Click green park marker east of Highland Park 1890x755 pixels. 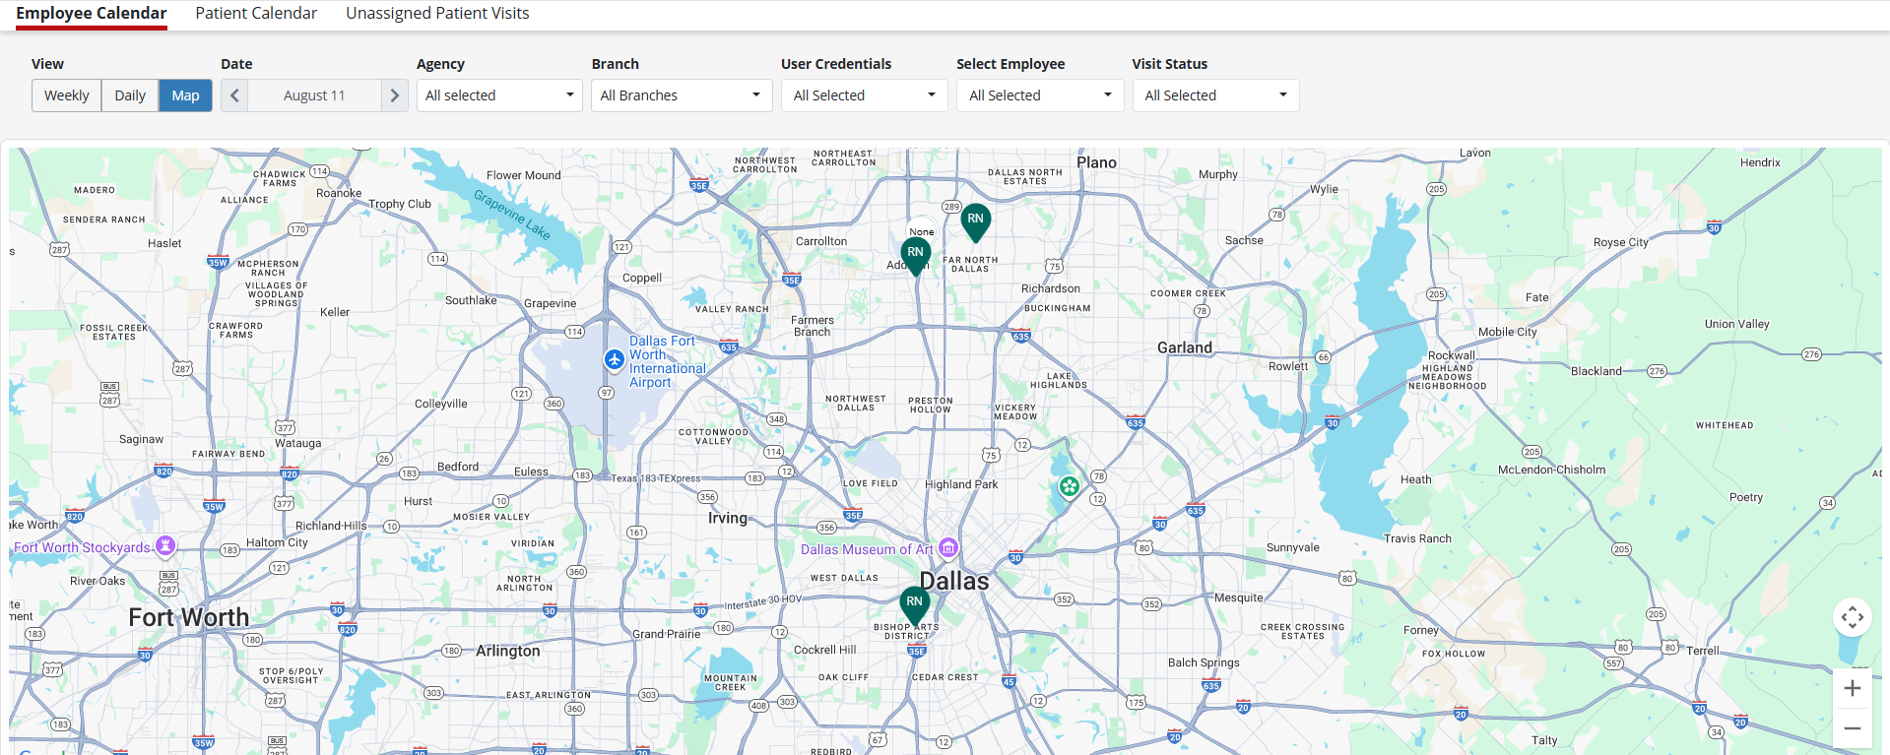(1069, 486)
